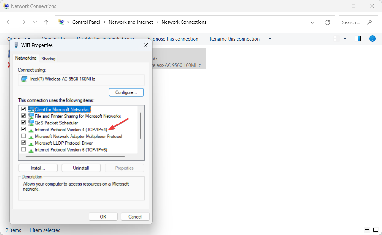Click Rename this connection
382x235 pixels.
[235, 39]
